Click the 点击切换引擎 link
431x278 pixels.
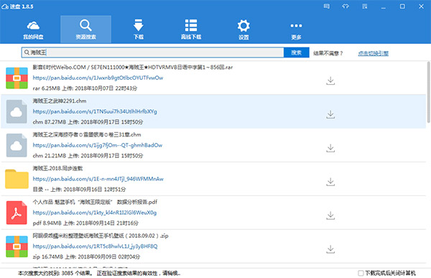[373, 53]
